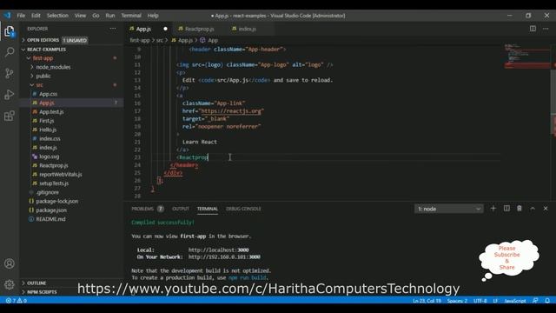
Task: Open the Run menu
Action: (110, 16)
